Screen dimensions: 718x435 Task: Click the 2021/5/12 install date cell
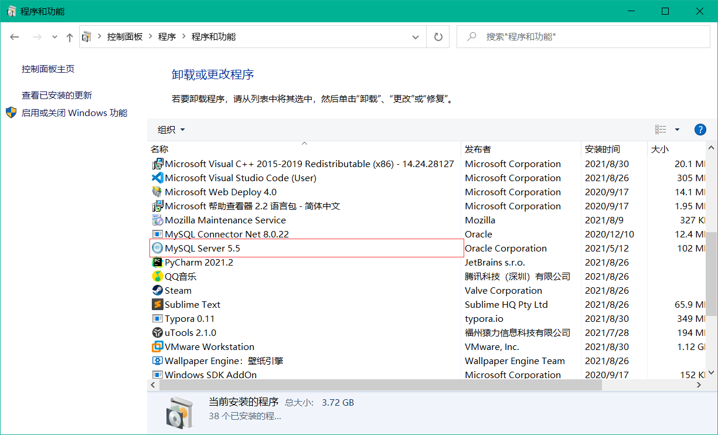point(607,249)
